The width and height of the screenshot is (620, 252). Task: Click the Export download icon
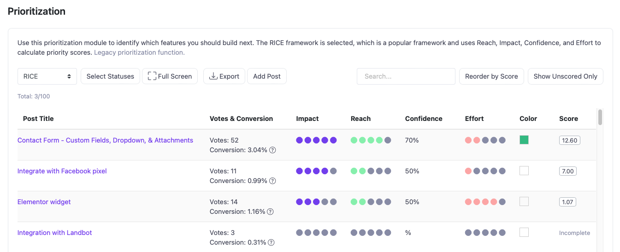[213, 76]
